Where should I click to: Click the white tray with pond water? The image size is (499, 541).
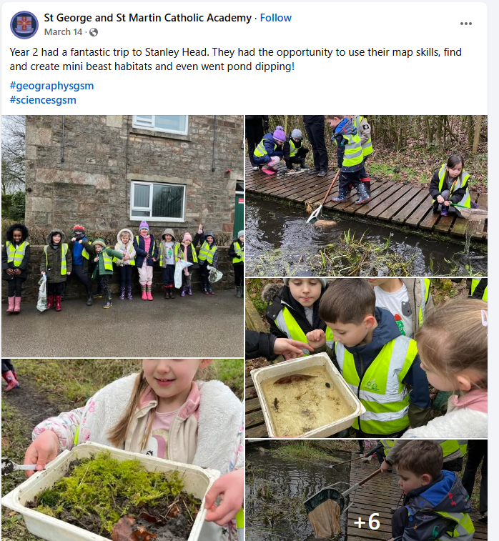pyautogui.click(x=307, y=397)
